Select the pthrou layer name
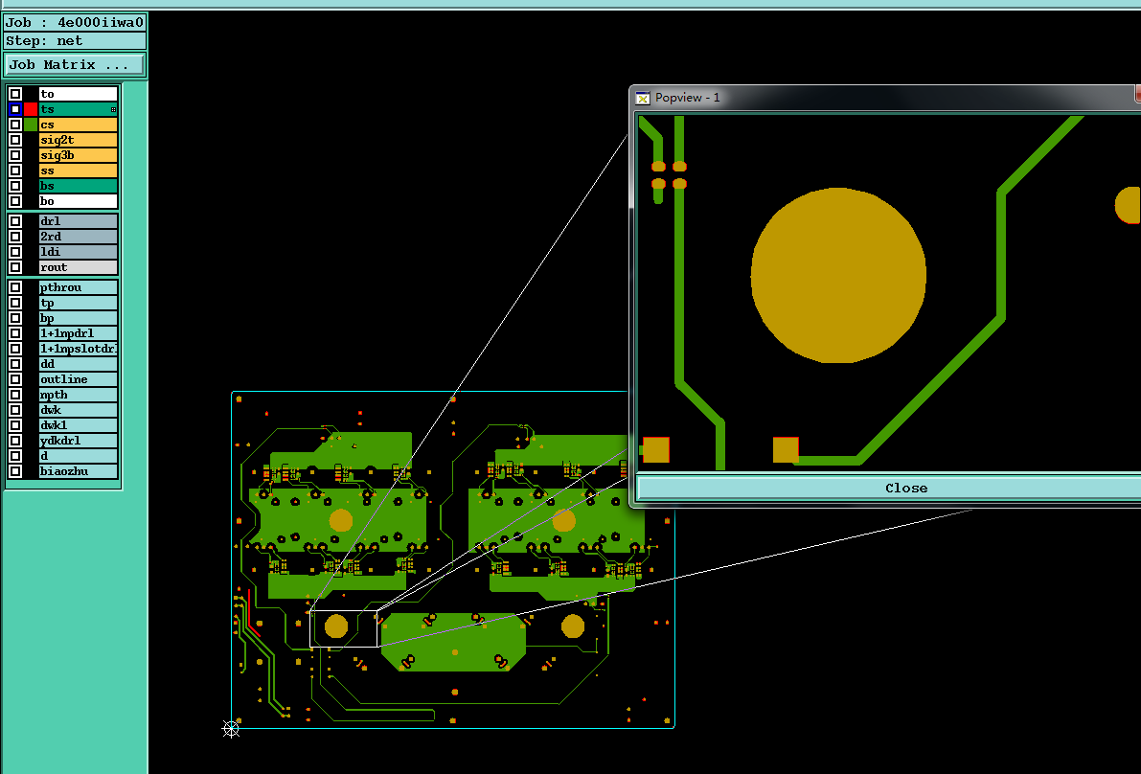Screen dimensions: 1141x774 [78, 287]
